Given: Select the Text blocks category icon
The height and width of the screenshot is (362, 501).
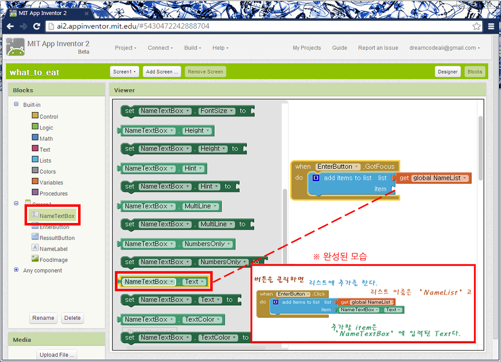Looking at the screenshot, I should coord(35,148).
